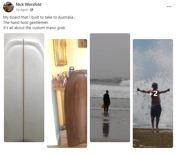
Task: Click the gold ornate frame in the photo
Action: (60, 52)
